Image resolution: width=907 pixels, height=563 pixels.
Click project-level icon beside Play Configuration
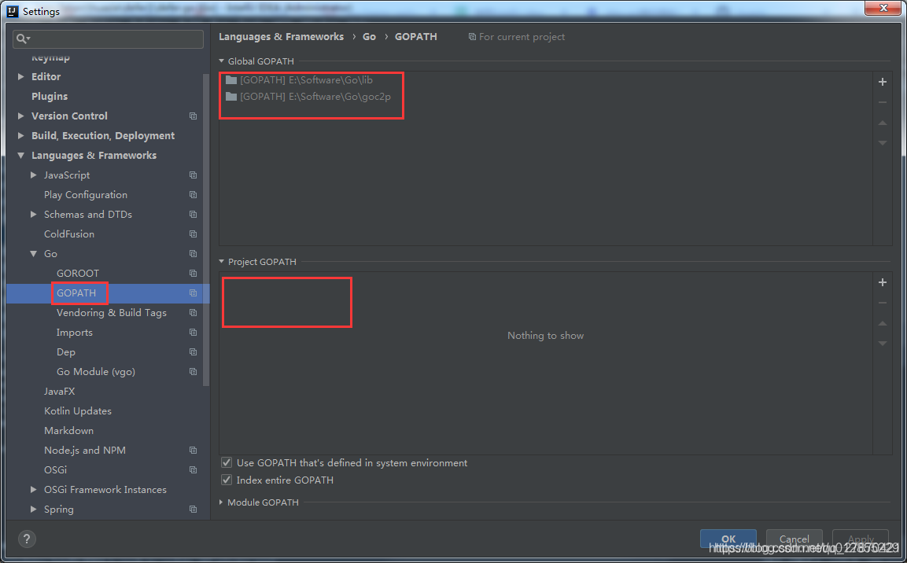point(194,195)
